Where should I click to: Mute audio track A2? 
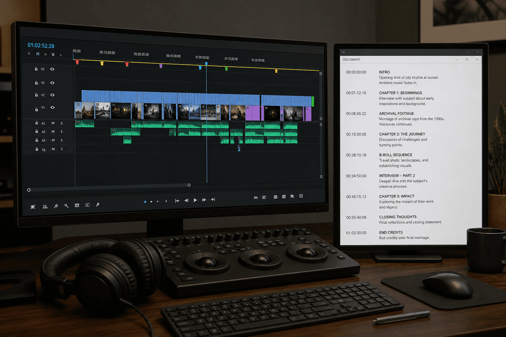pos(53,132)
